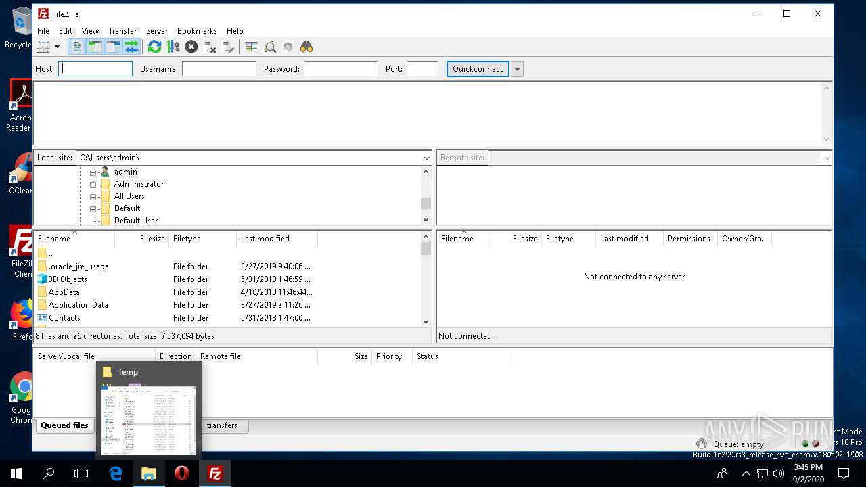Sort remote list by Owner/Group column
The width and height of the screenshot is (866, 487).
point(744,239)
